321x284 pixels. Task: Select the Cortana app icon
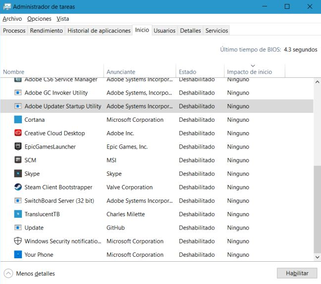click(x=18, y=120)
